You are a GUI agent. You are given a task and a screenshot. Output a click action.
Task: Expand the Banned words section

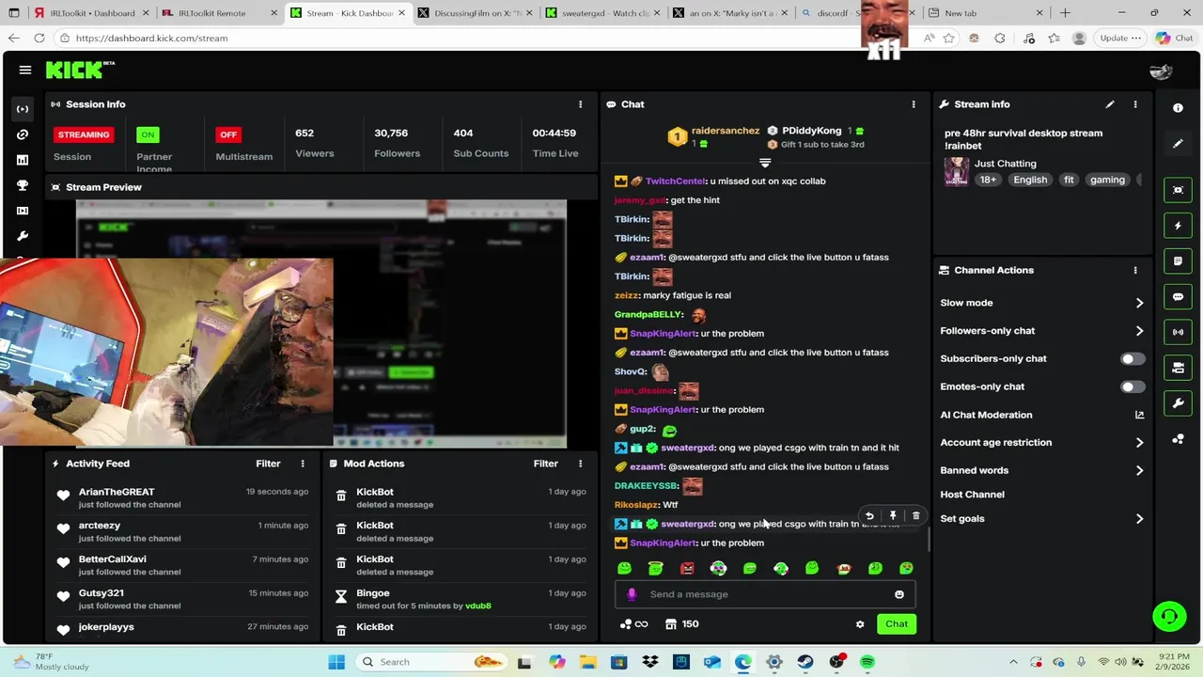(1139, 470)
